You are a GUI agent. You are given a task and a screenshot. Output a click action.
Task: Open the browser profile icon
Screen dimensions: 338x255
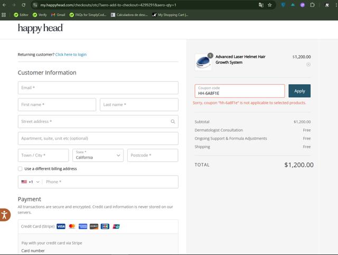coord(327,5)
